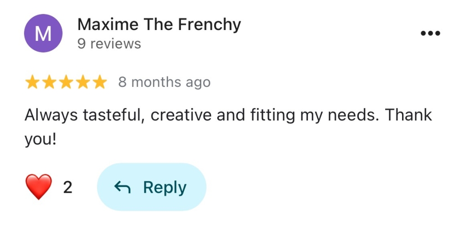Image resolution: width=469 pixels, height=225 pixels.
Task: Click the word "Frenchy" in reviewer name
Action: point(209,25)
